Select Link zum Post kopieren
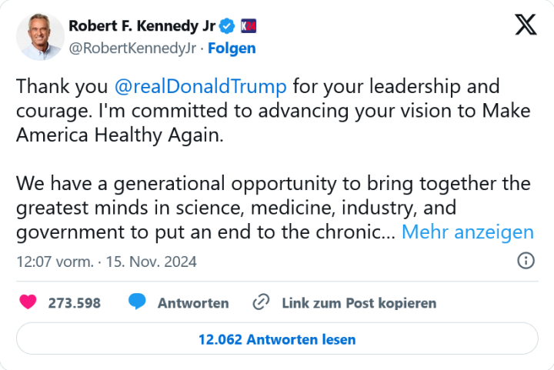Image resolution: width=554 pixels, height=370 pixels. pos(359,303)
